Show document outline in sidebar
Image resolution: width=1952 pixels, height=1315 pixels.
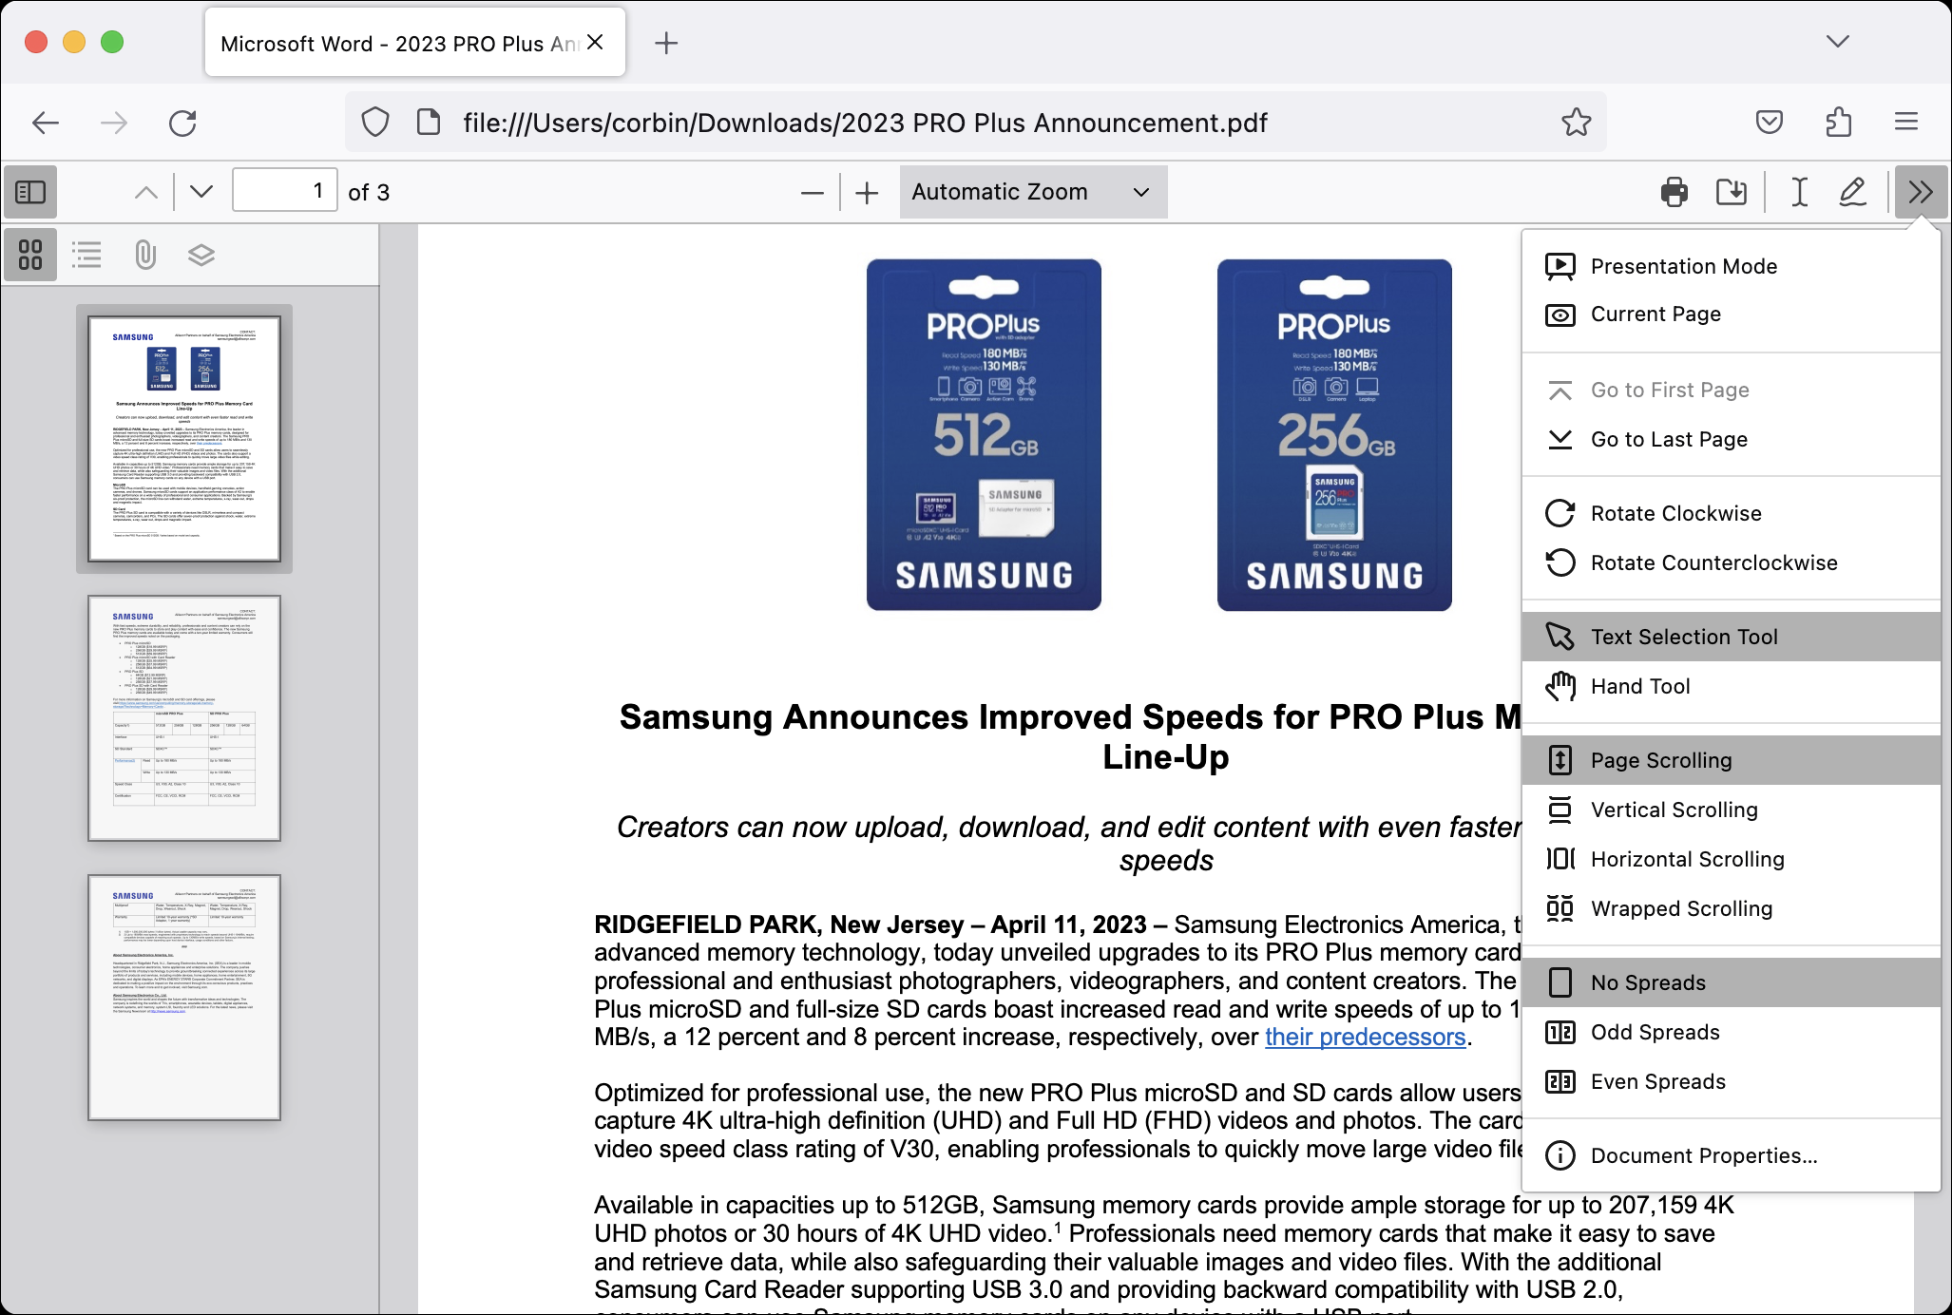click(87, 255)
